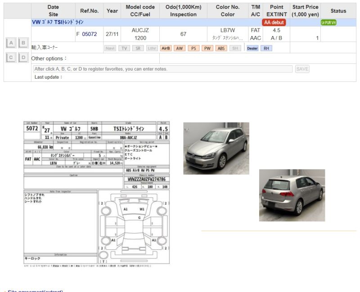Click the AUCJZ 1200 model cell
The width and height of the screenshot is (360, 292).
tap(140, 34)
